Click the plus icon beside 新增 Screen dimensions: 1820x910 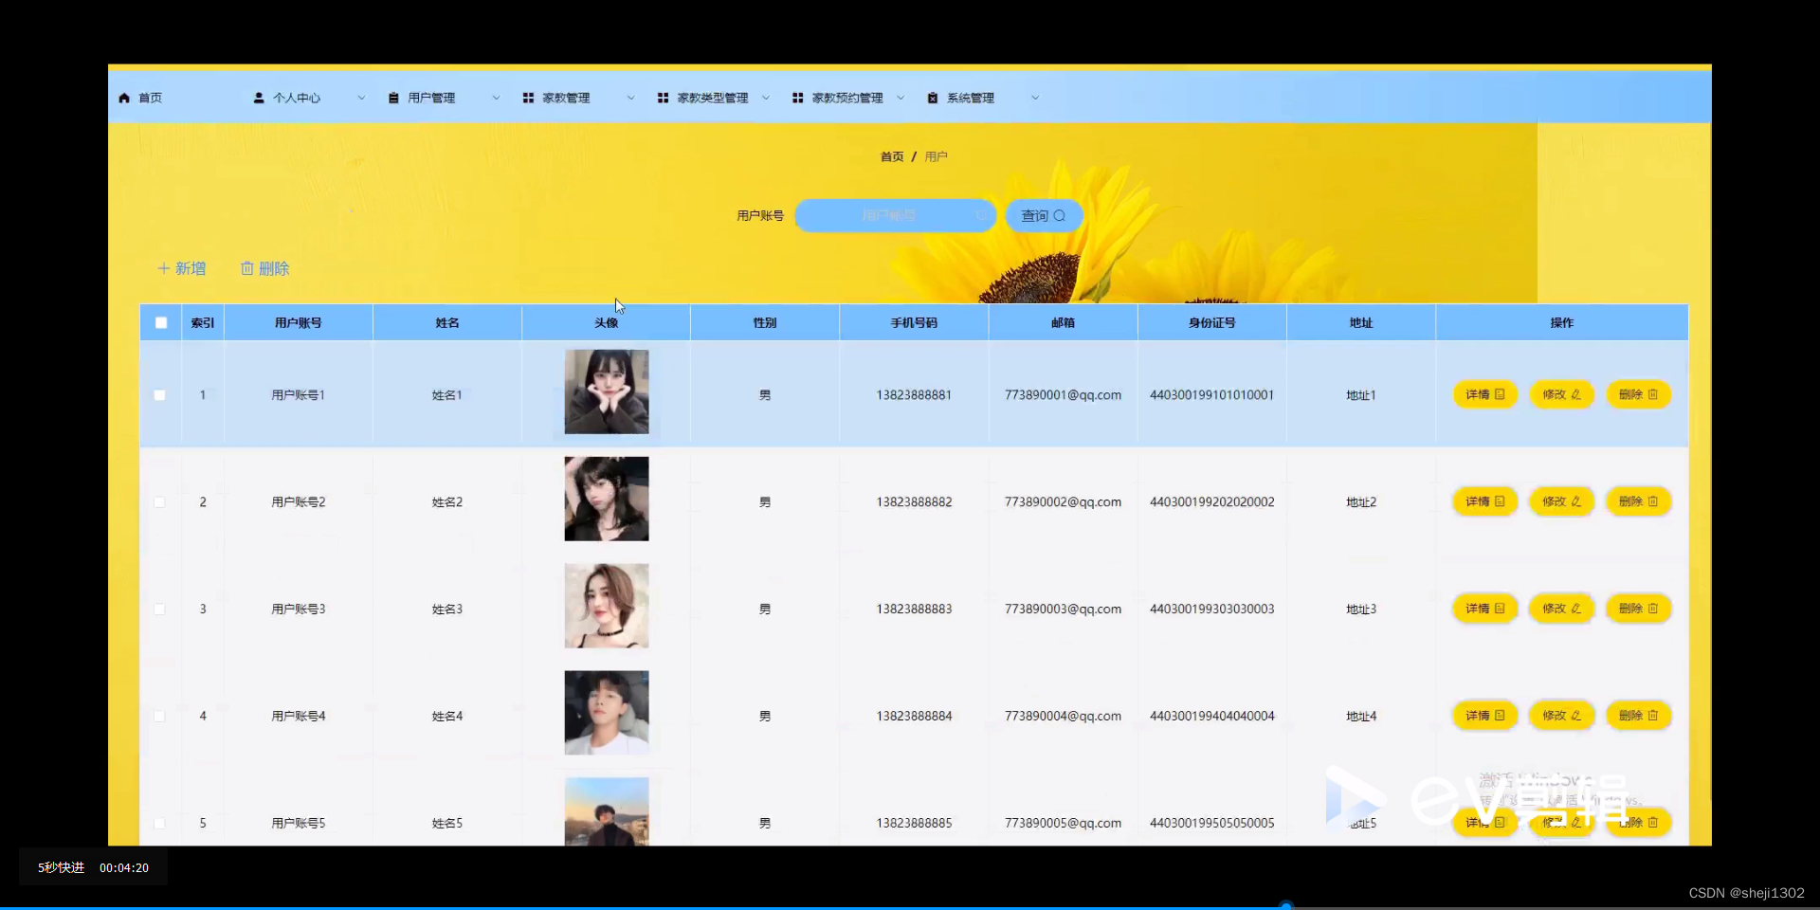point(163,268)
